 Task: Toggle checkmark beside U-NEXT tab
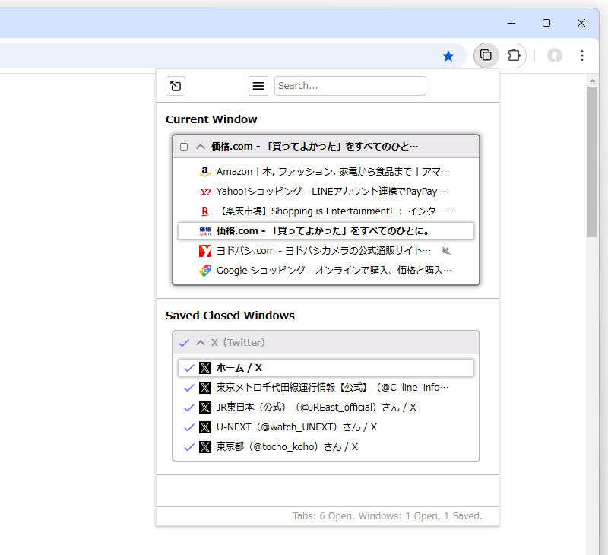click(188, 427)
